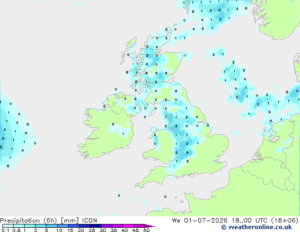Click the "15" legend scale label

[x=70, y=230]
